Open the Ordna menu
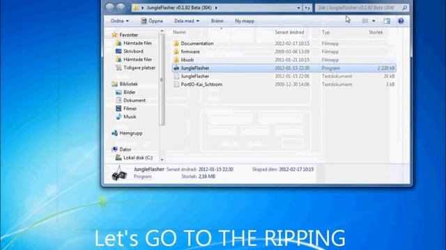Viewport: 446px width, 250px height. click(119, 21)
